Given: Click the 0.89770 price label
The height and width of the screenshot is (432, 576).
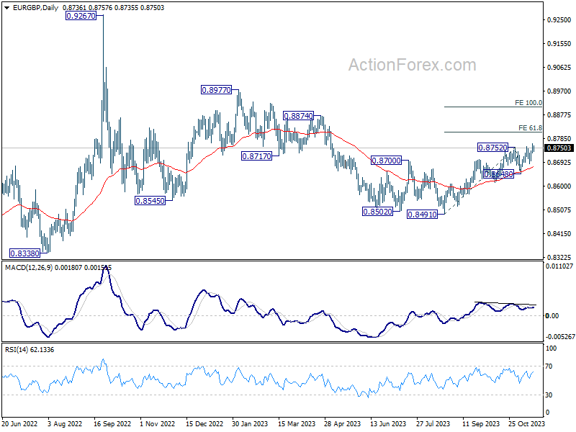Looking at the screenshot, I should coord(217,89).
